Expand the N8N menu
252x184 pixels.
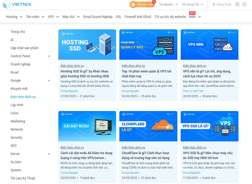point(195,17)
